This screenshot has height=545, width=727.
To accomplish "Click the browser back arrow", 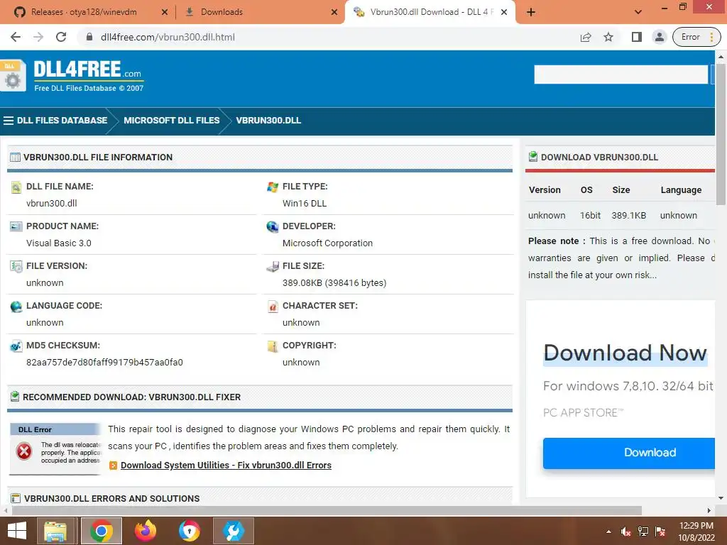I will pos(16,37).
